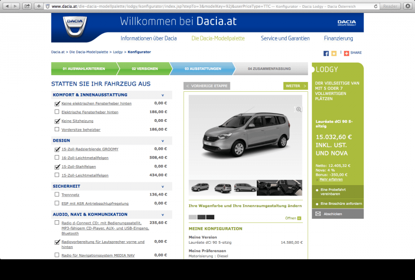The height and width of the screenshot is (280, 415).
Task: Open Dacia.at breadcrumb link
Action: 58,52
